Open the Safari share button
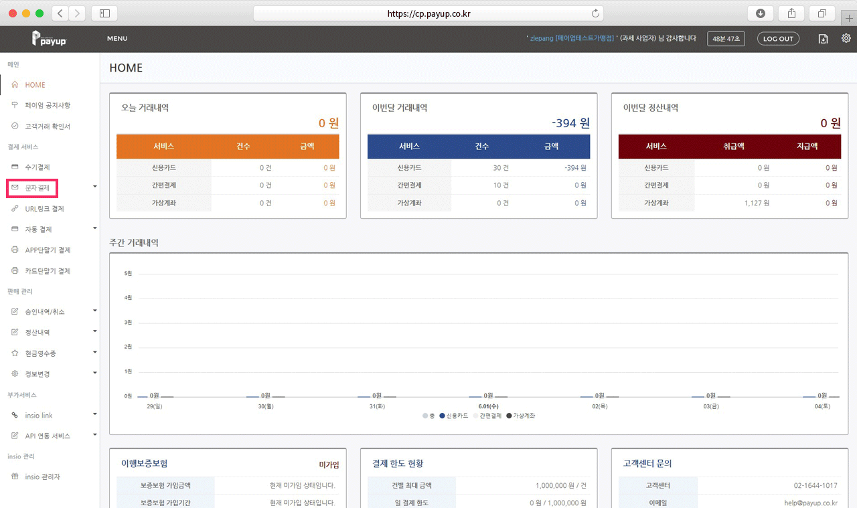This screenshot has width=857, height=508. (x=791, y=13)
